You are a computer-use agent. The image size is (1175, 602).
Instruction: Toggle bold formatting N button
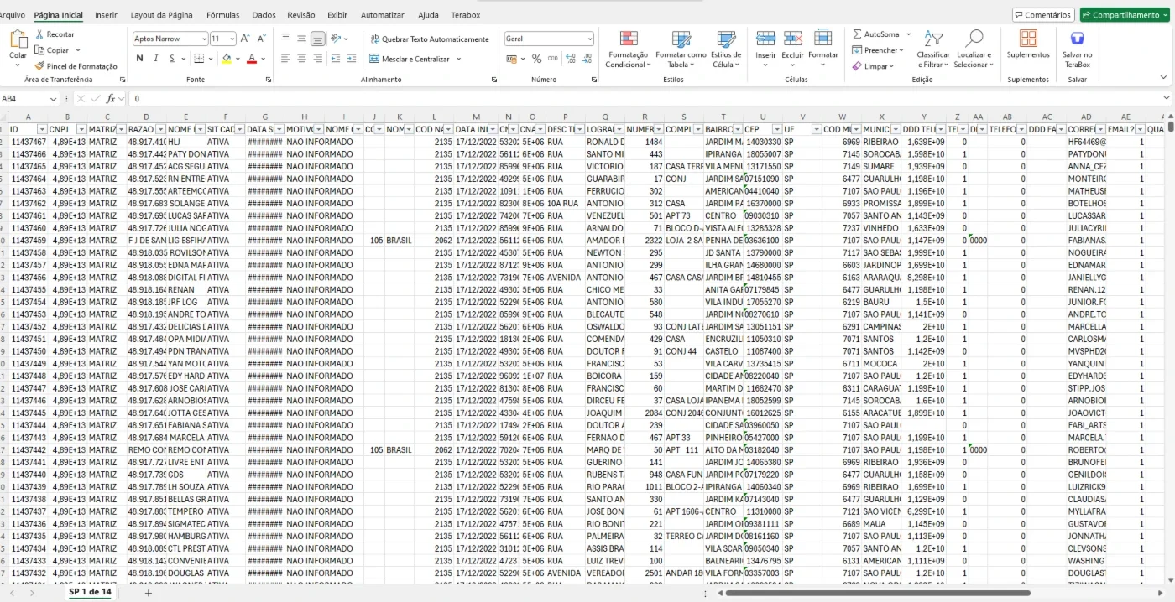pyautogui.click(x=139, y=59)
